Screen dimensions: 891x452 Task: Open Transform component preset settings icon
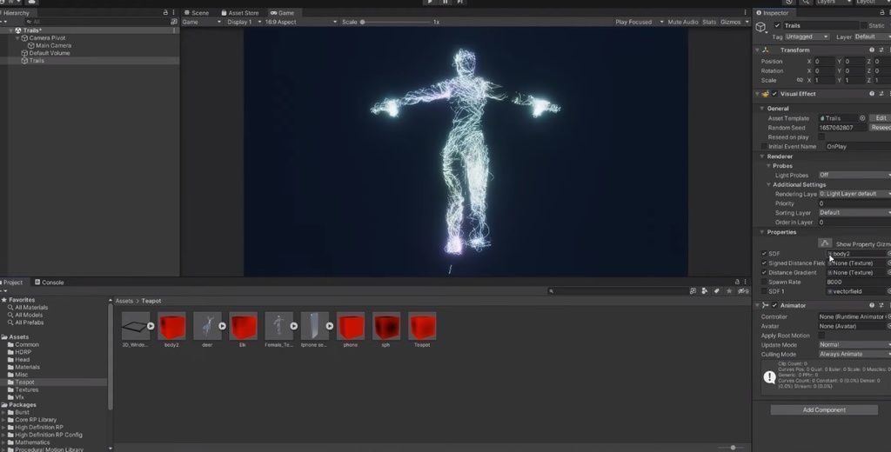(881, 50)
